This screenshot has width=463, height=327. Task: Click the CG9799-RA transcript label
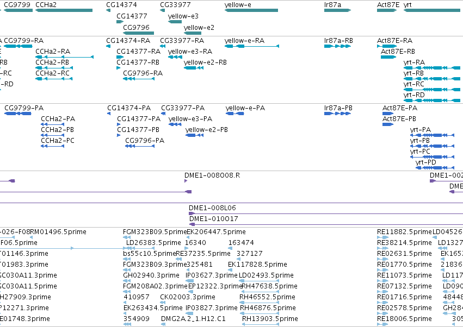pyautogui.click(x=23, y=40)
